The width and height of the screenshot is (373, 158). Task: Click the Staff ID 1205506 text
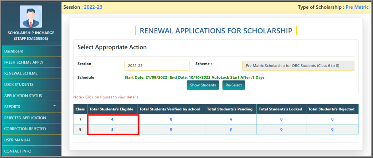point(31,39)
